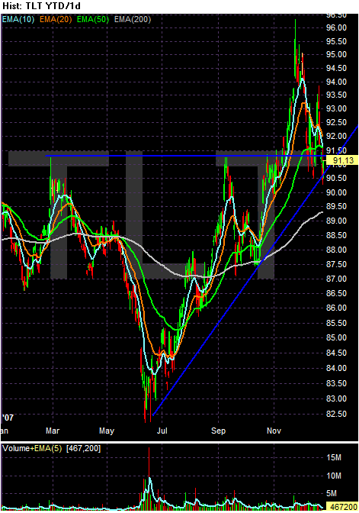Click the 87.50 price axis label
Viewport: 359px width, 513px height.
[336, 264]
